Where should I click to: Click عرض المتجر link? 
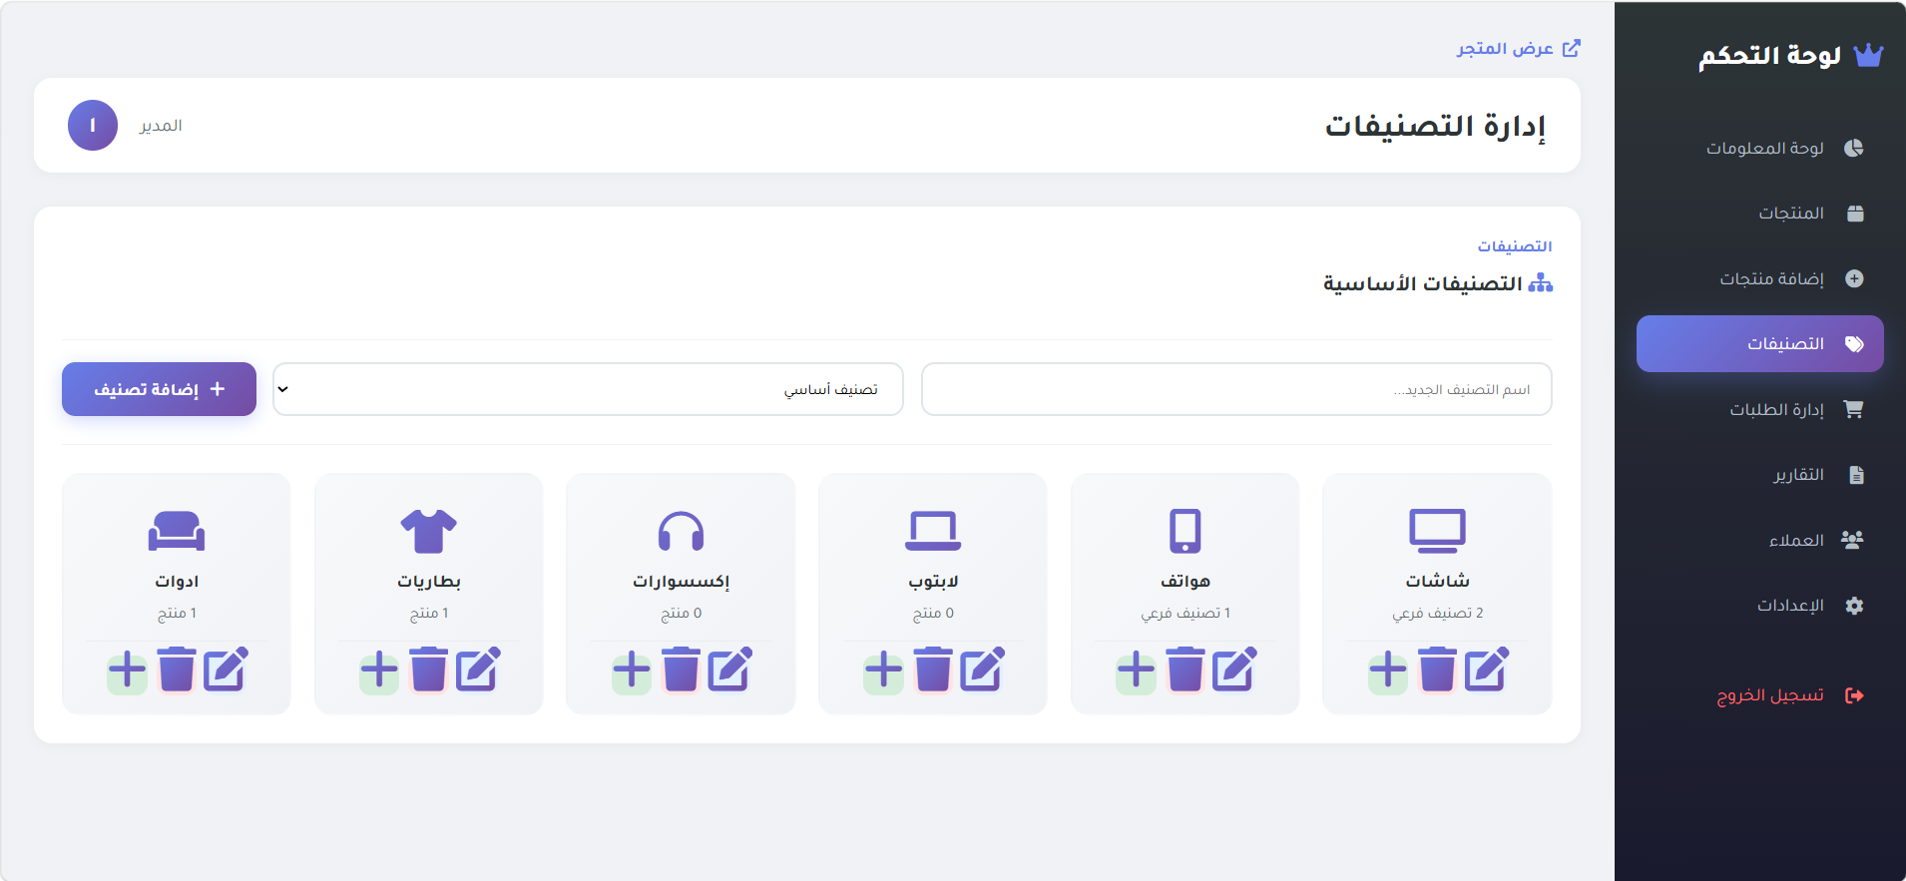click(x=1518, y=48)
